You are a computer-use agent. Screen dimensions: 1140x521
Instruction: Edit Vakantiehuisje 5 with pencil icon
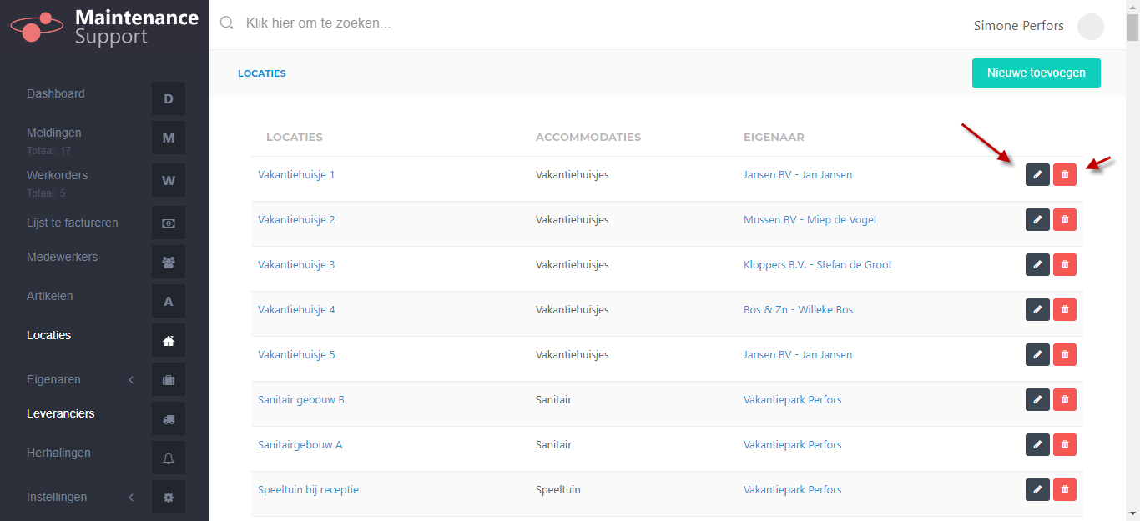(x=1037, y=354)
